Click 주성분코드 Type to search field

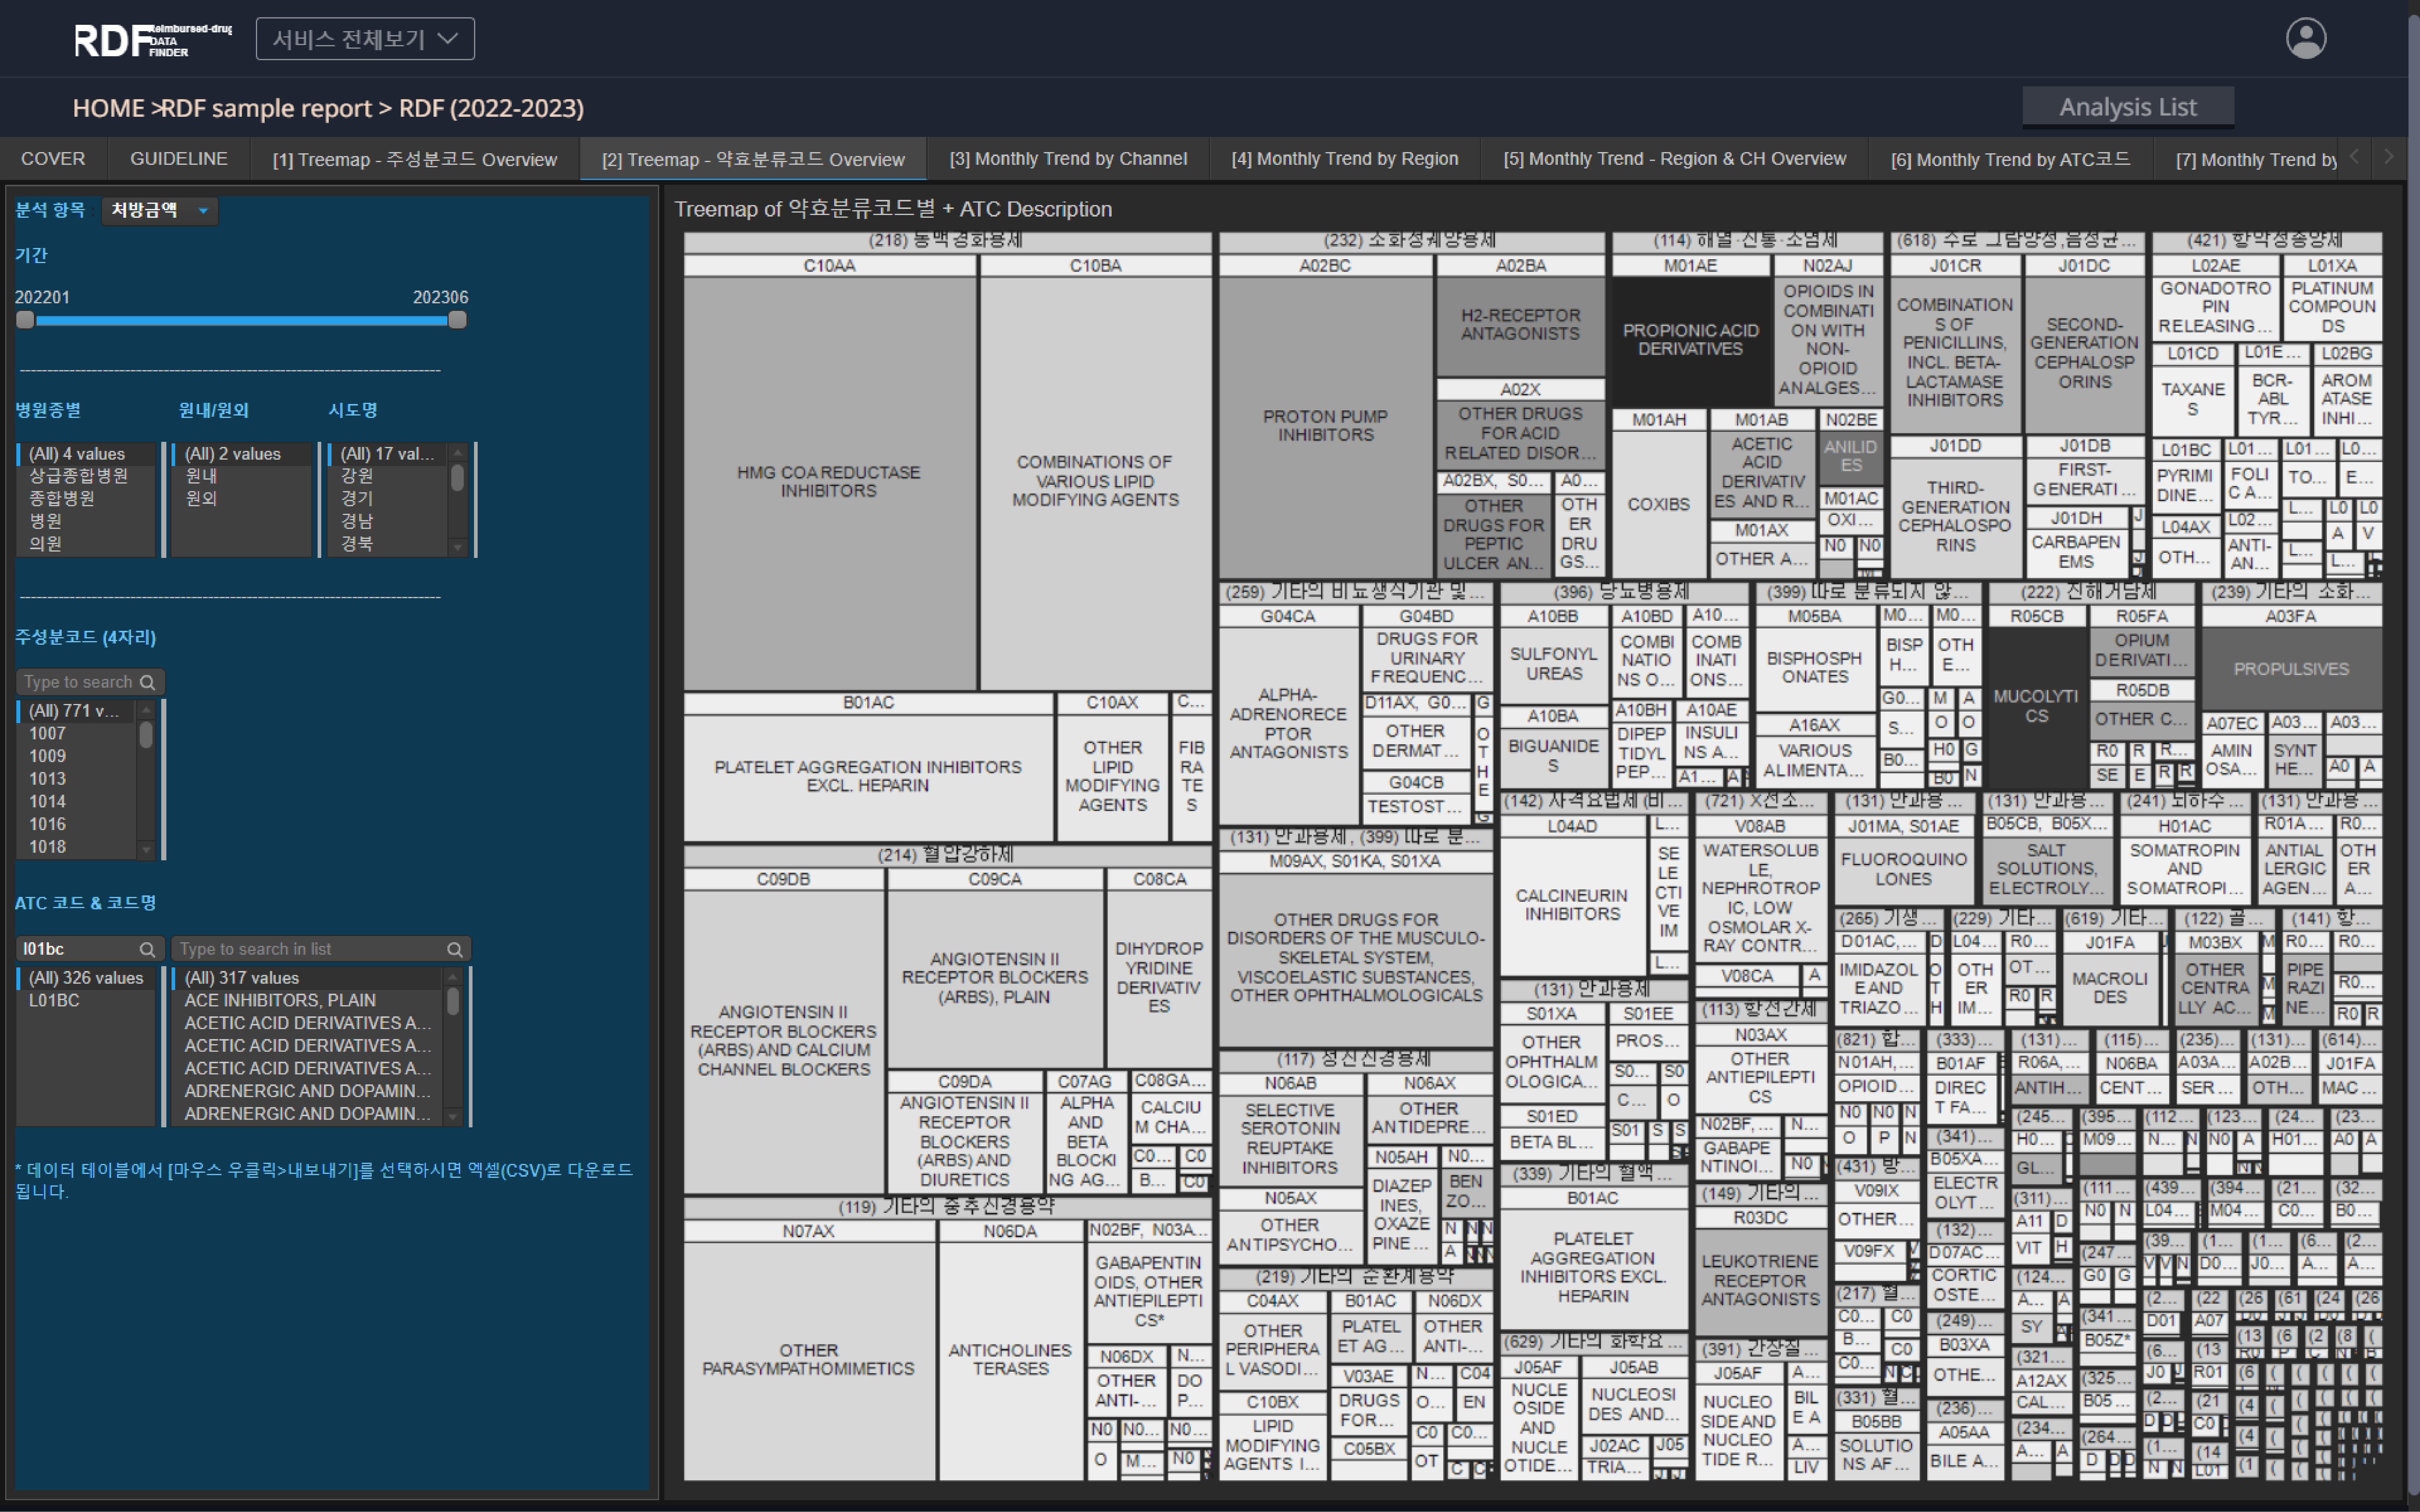[90, 682]
